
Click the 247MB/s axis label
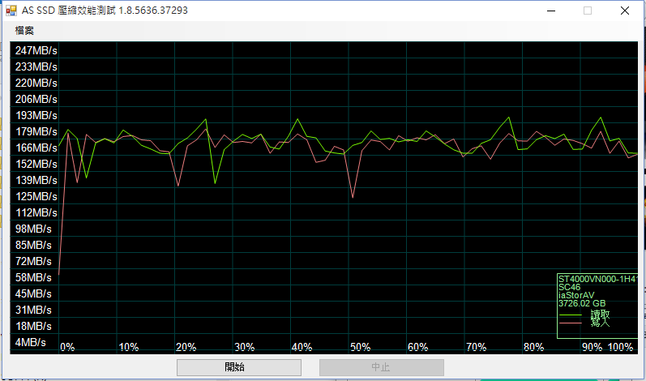click(36, 50)
